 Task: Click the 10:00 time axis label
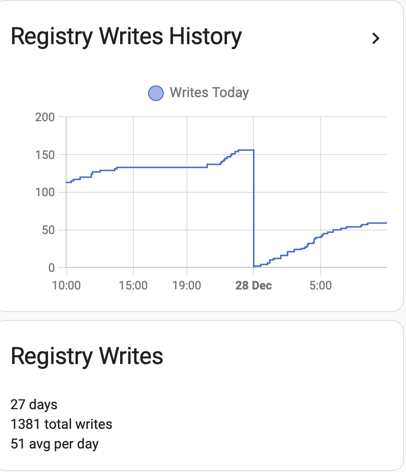(67, 286)
